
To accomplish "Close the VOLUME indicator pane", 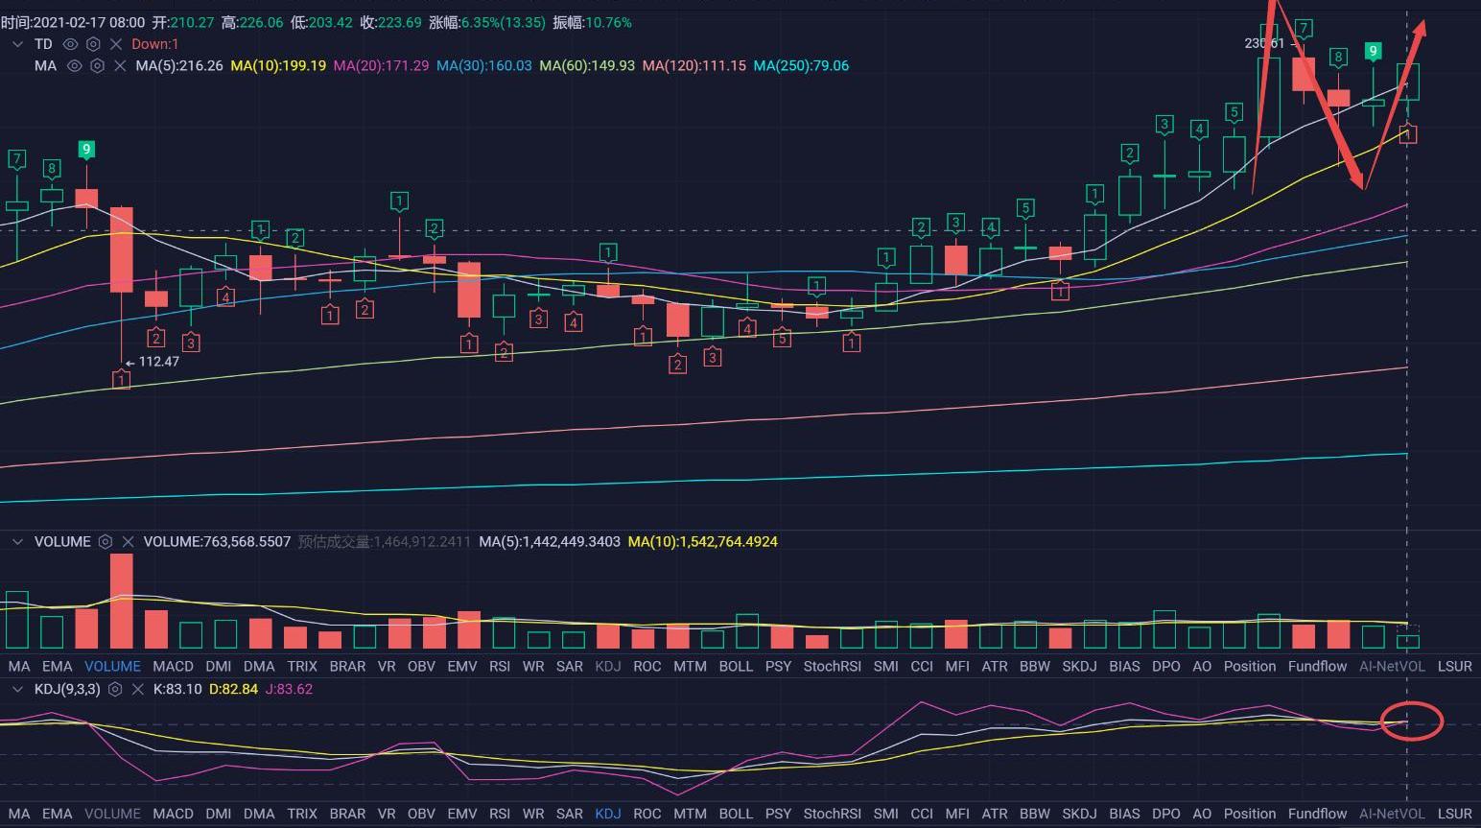I will tap(128, 542).
